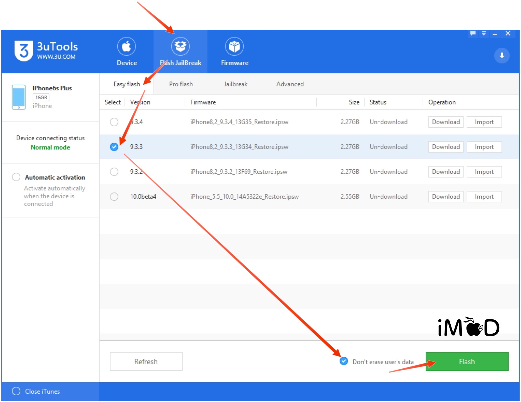Image resolution: width=521 pixels, height=402 pixels.
Task: Click the iPhone6s Plus device icon
Action: point(19,97)
